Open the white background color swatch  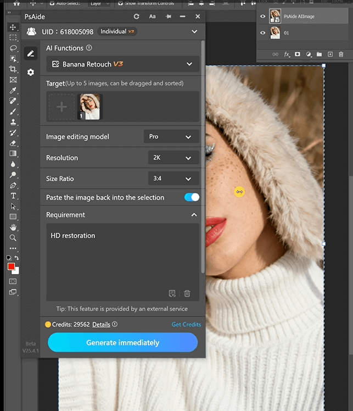point(17,271)
